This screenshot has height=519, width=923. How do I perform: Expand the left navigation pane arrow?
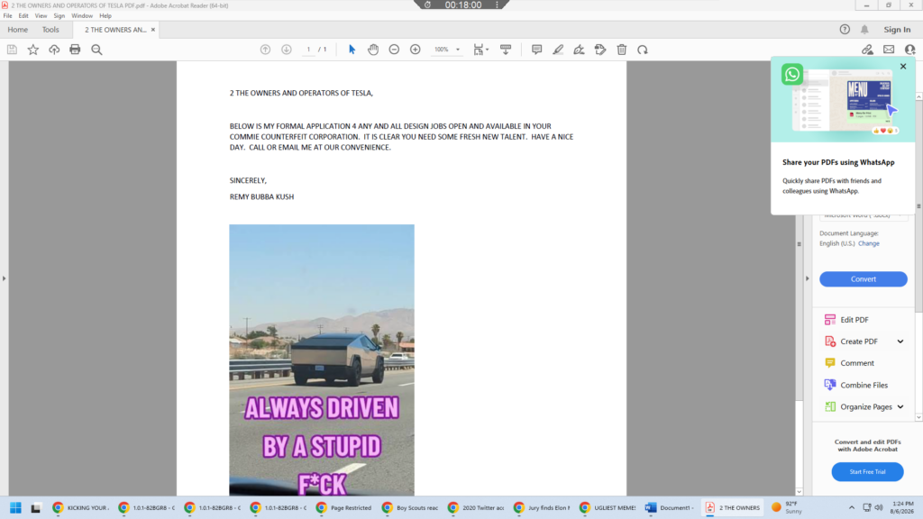coord(5,278)
